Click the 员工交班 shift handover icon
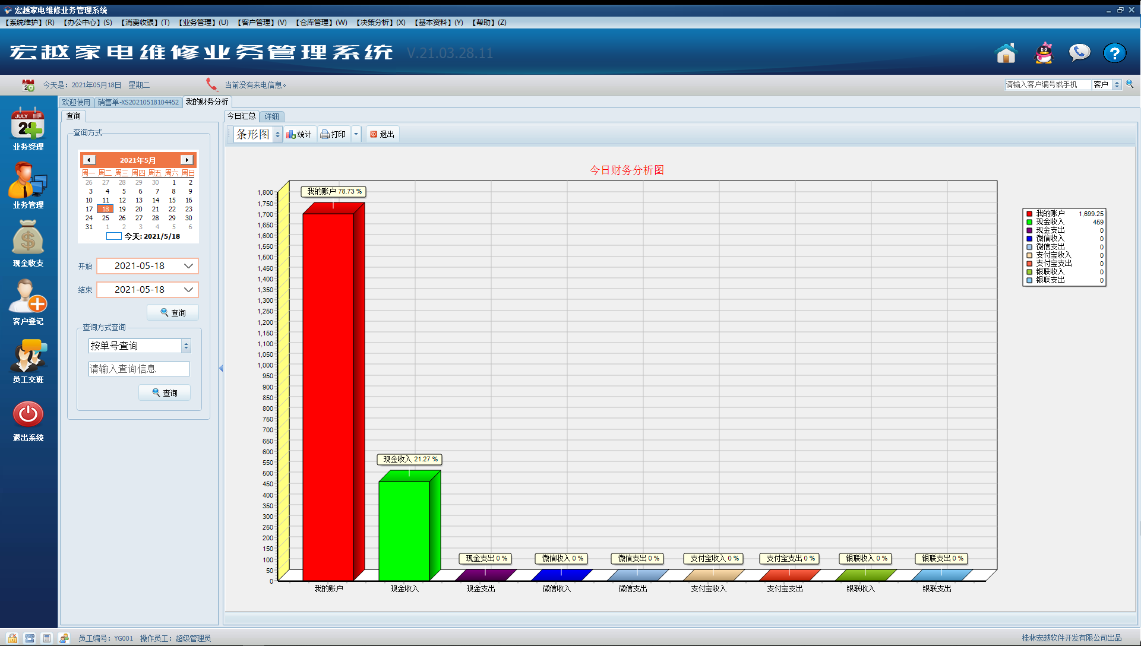The height and width of the screenshot is (646, 1141). click(x=27, y=355)
